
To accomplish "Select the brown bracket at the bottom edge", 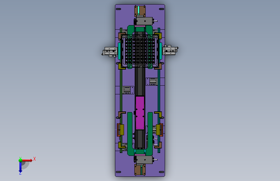I will 140,170.
